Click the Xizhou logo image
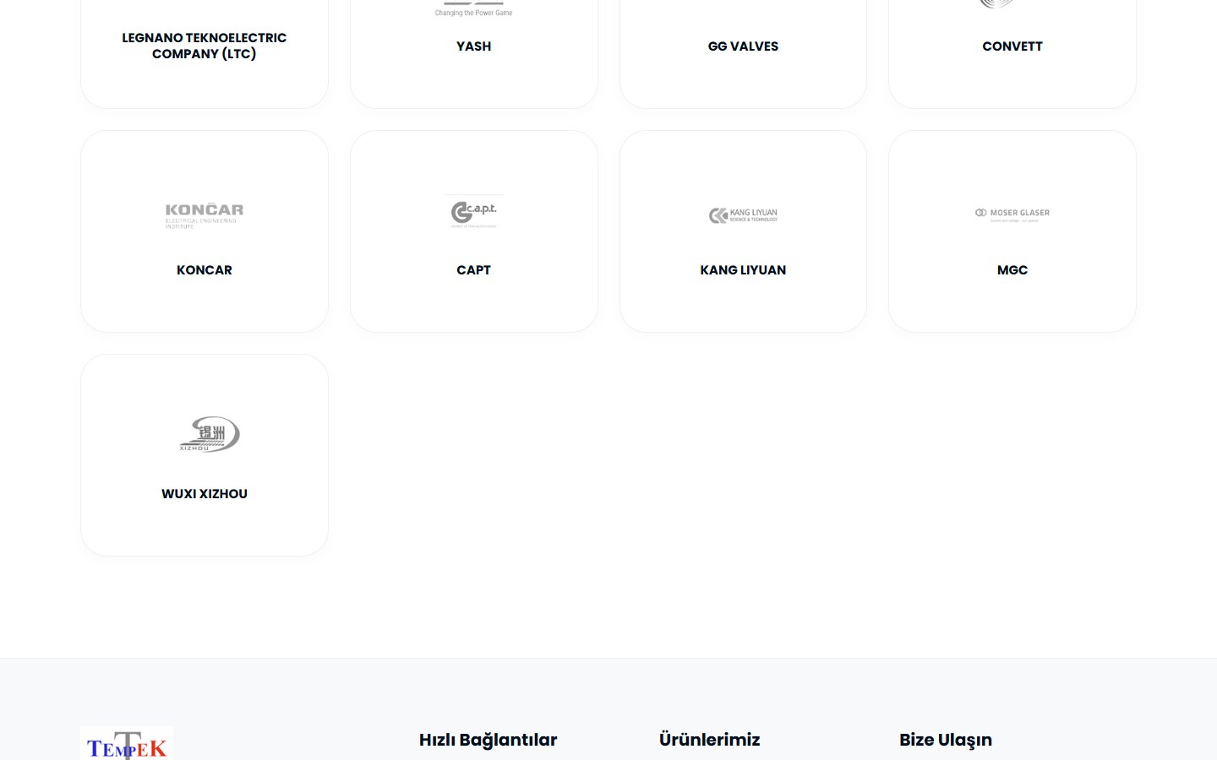Screen dimensions: 1217x760 [x=210, y=435]
